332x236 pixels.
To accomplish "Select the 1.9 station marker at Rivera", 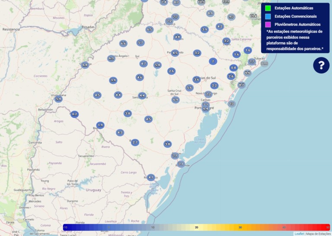I will tap(100, 125).
